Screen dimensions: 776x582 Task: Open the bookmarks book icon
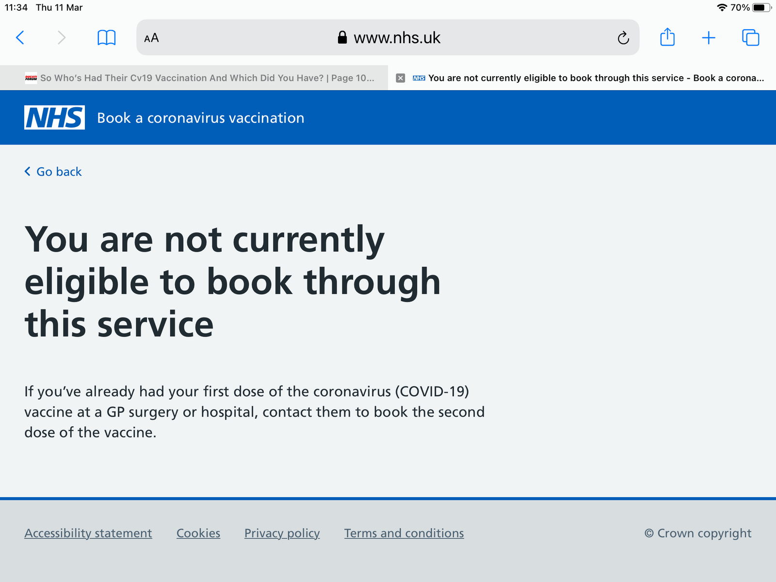(106, 37)
